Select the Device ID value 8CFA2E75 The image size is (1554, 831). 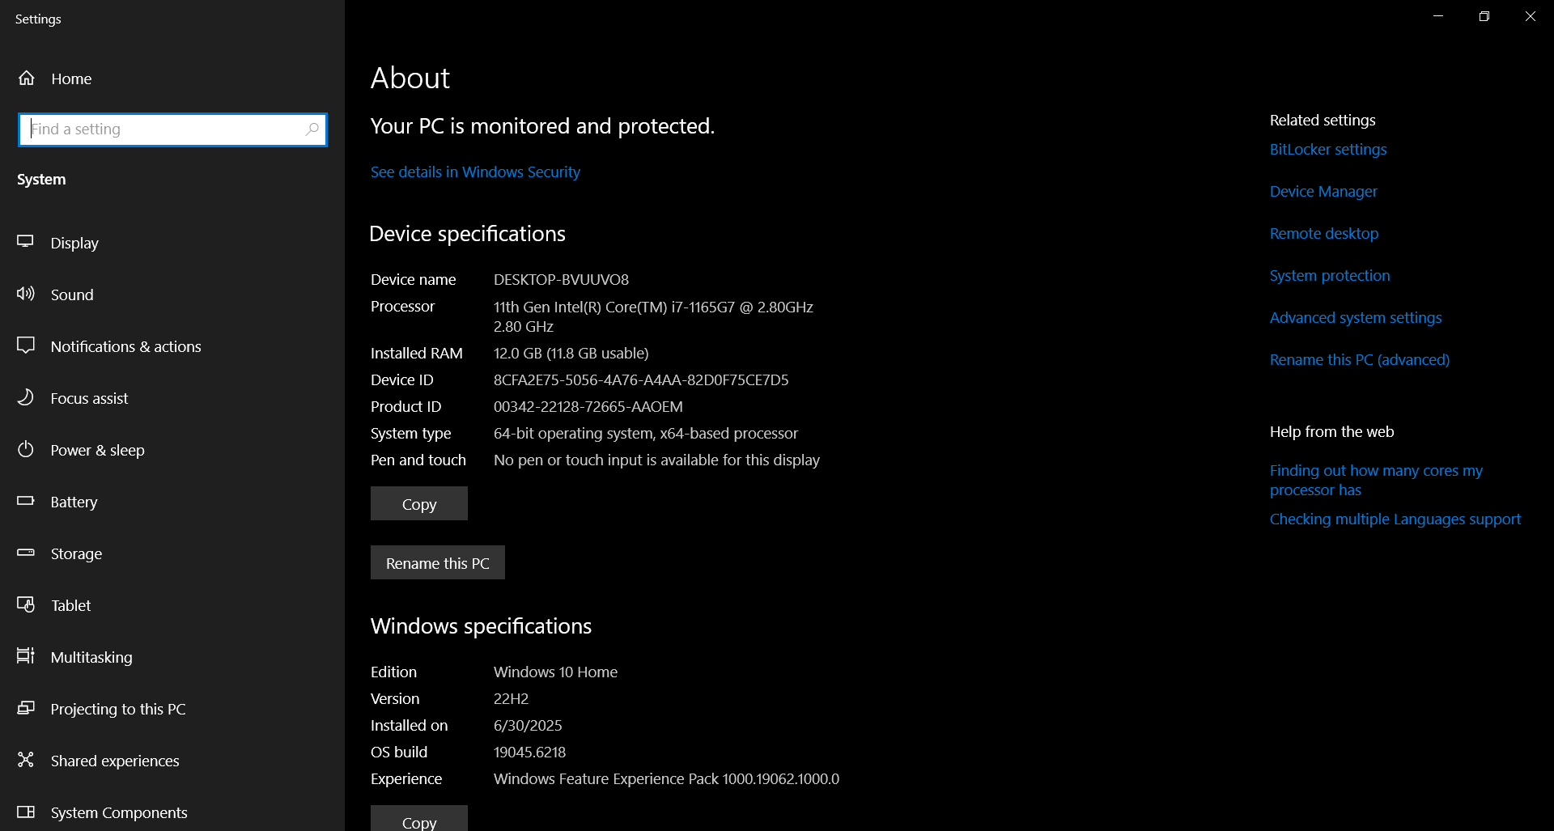click(641, 380)
